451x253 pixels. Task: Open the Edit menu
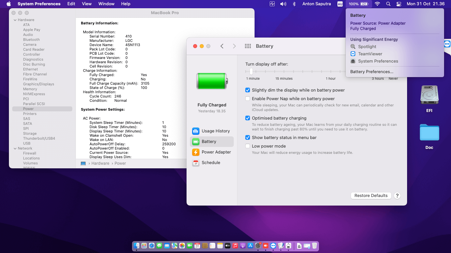point(71,4)
